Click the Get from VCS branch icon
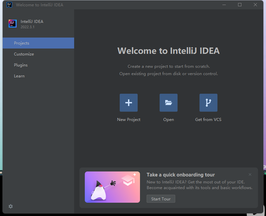This screenshot has width=266, height=216. tap(208, 103)
